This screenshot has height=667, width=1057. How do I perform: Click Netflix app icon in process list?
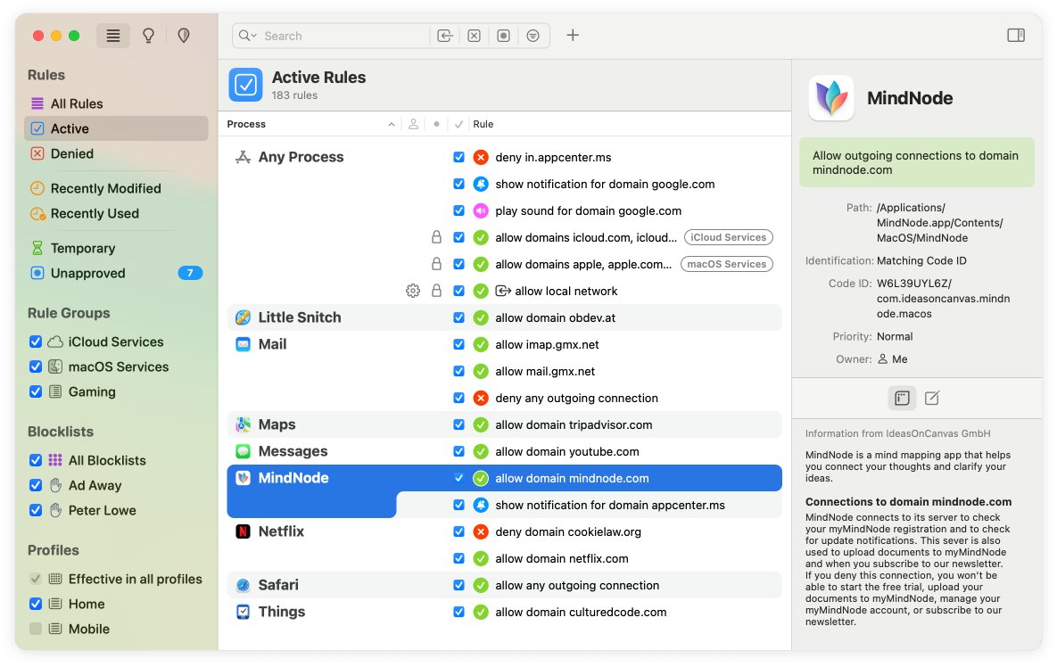[243, 531]
